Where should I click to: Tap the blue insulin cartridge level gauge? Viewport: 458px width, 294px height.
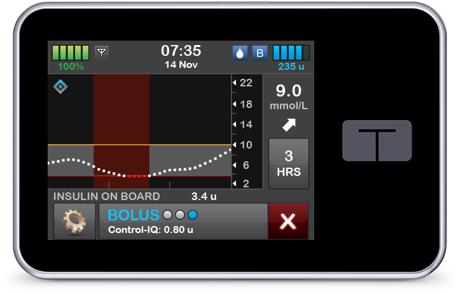click(x=291, y=52)
